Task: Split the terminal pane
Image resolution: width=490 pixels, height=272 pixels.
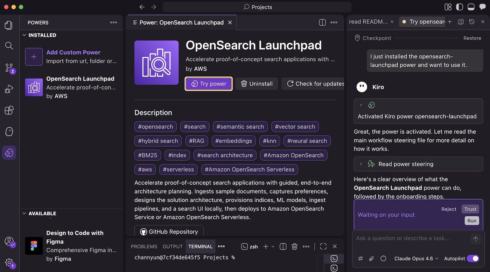Action: click(283, 246)
